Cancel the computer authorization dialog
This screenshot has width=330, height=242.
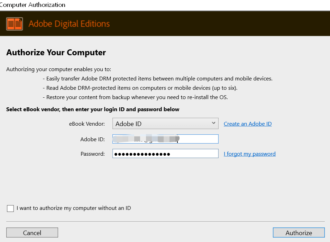click(x=32, y=233)
